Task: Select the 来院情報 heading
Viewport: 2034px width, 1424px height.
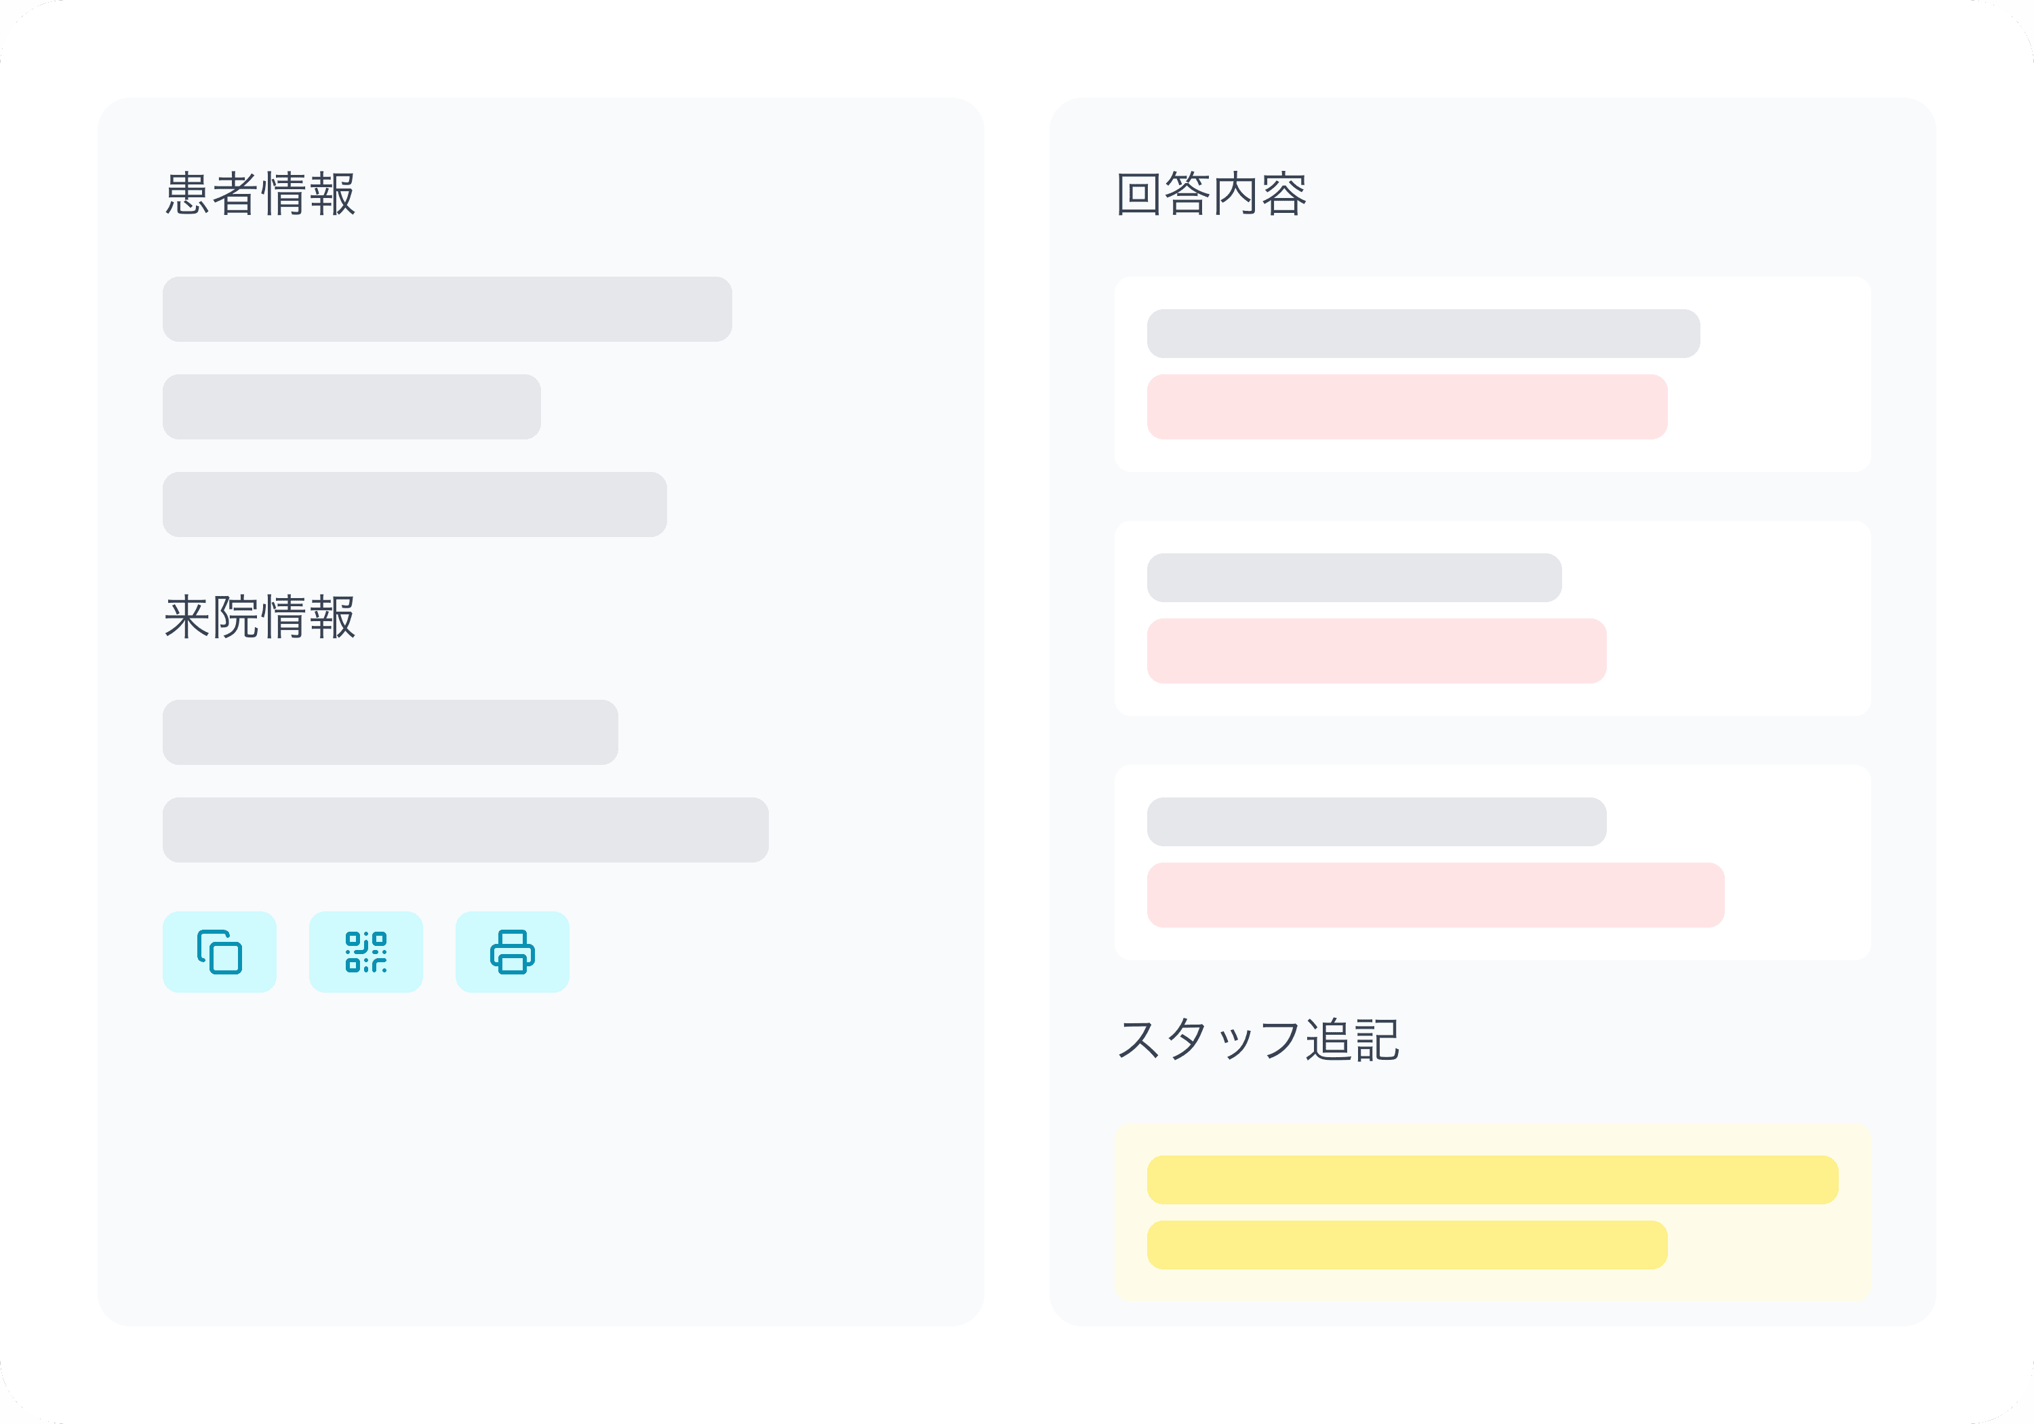Action: [x=260, y=617]
